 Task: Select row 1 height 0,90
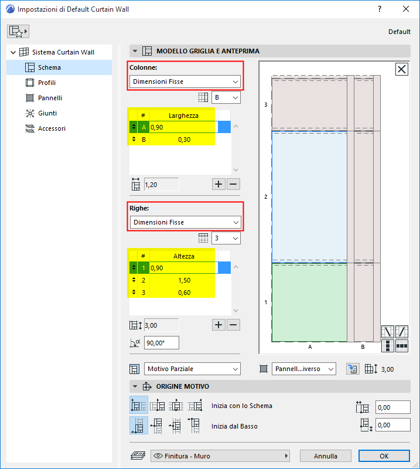coord(182,268)
